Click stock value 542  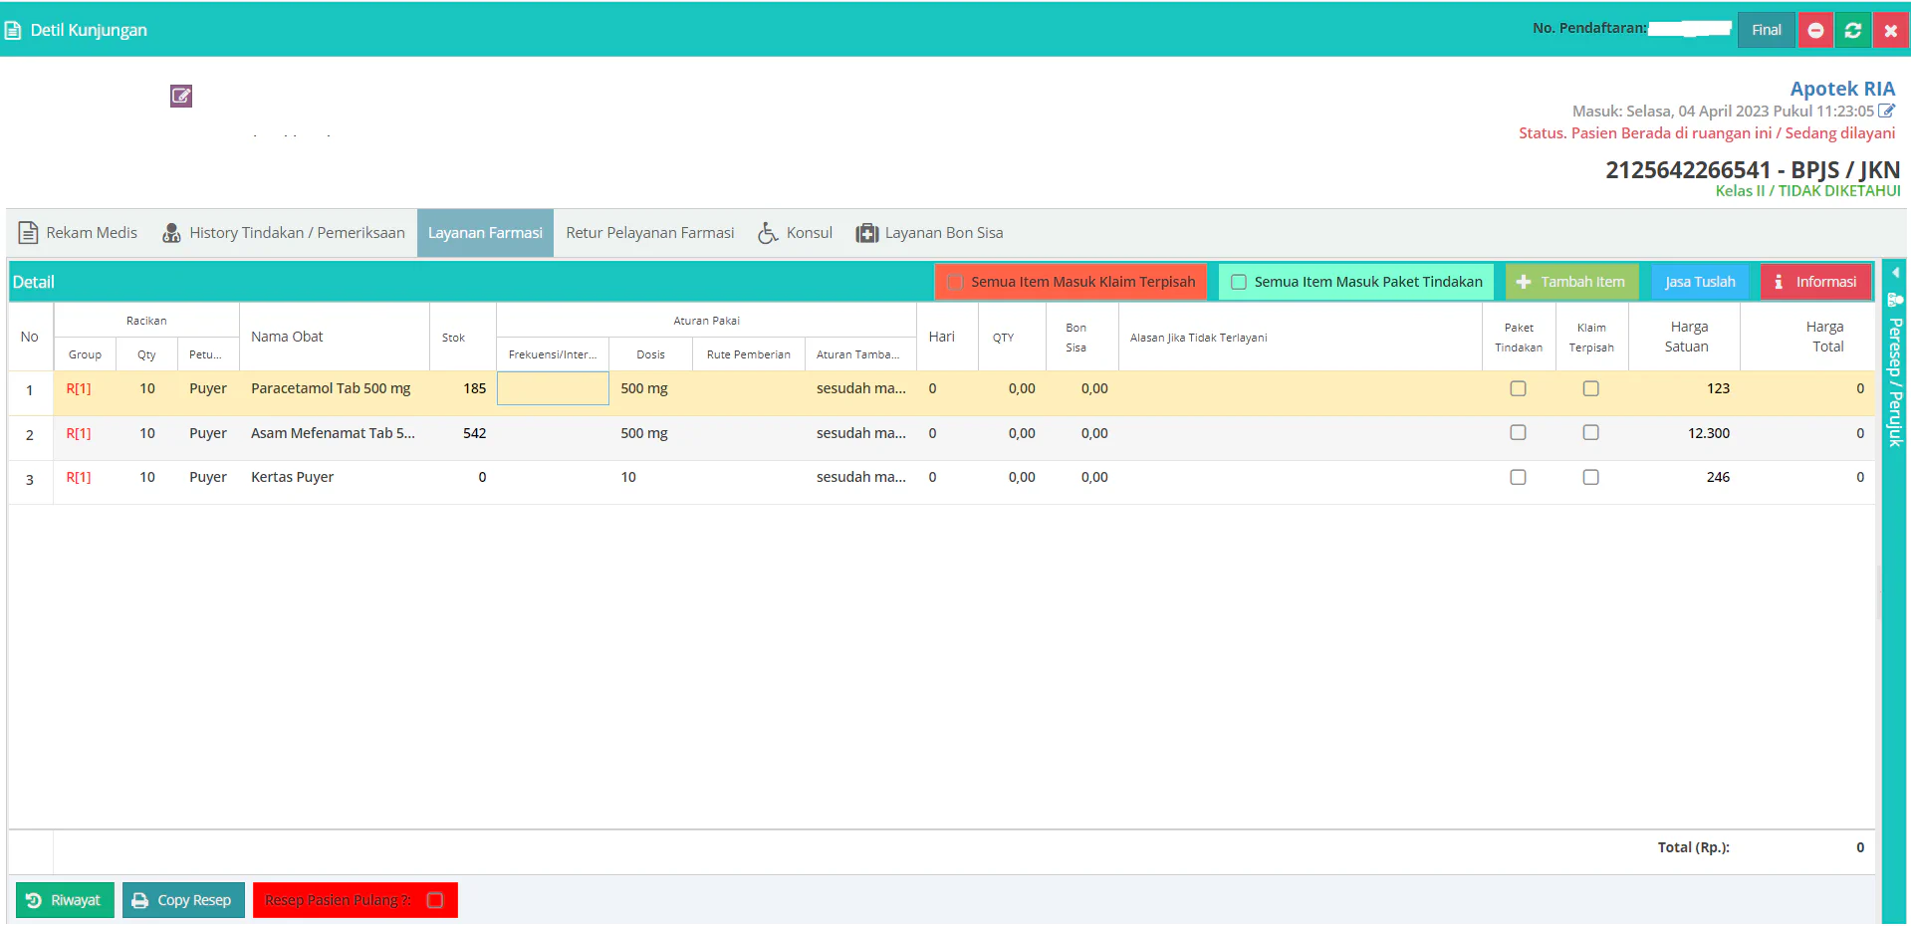tap(474, 433)
